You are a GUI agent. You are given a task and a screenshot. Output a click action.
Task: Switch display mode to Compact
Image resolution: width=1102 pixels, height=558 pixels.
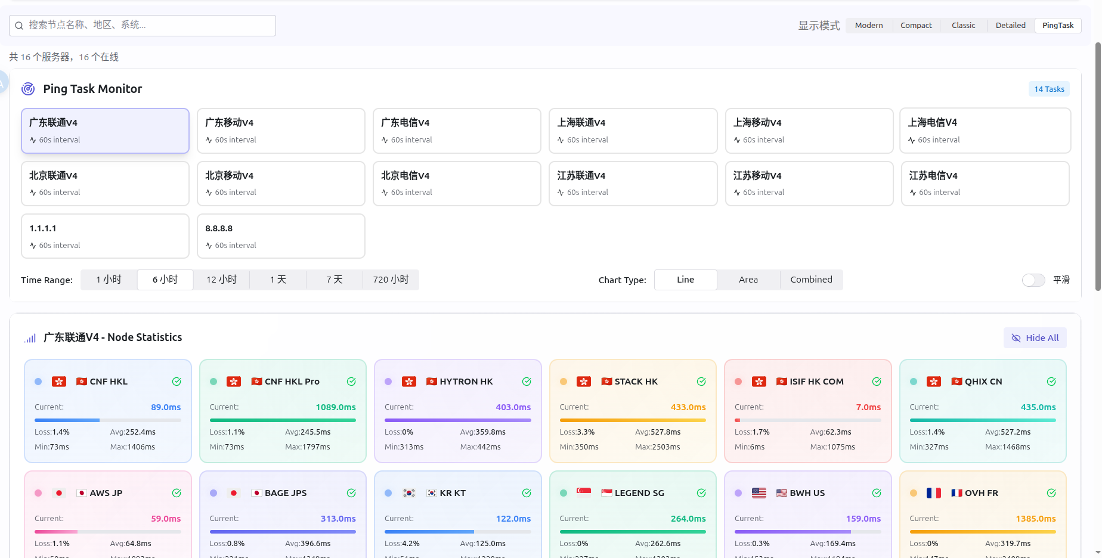[916, 26]
